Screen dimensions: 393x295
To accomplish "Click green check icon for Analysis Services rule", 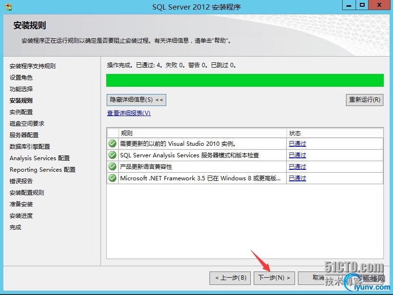I will (x=112, y=155).
